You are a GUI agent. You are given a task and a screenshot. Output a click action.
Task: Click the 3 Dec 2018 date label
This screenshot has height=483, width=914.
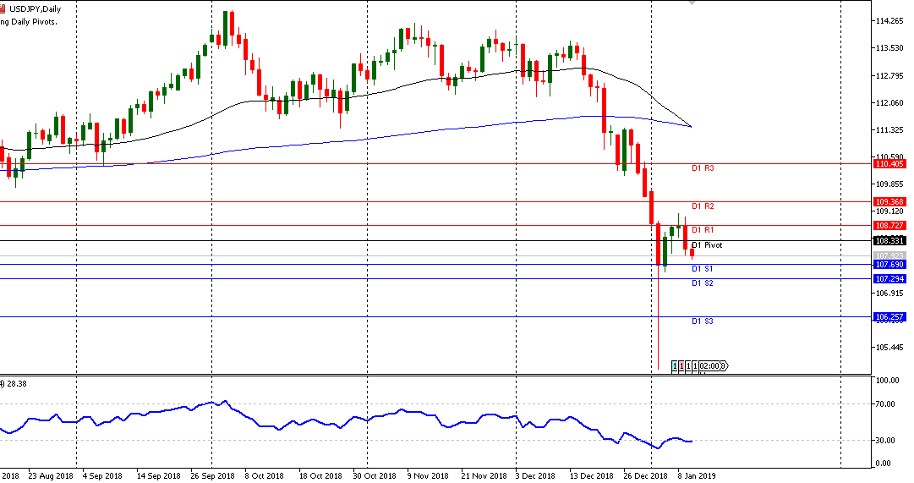click(535, 476)
